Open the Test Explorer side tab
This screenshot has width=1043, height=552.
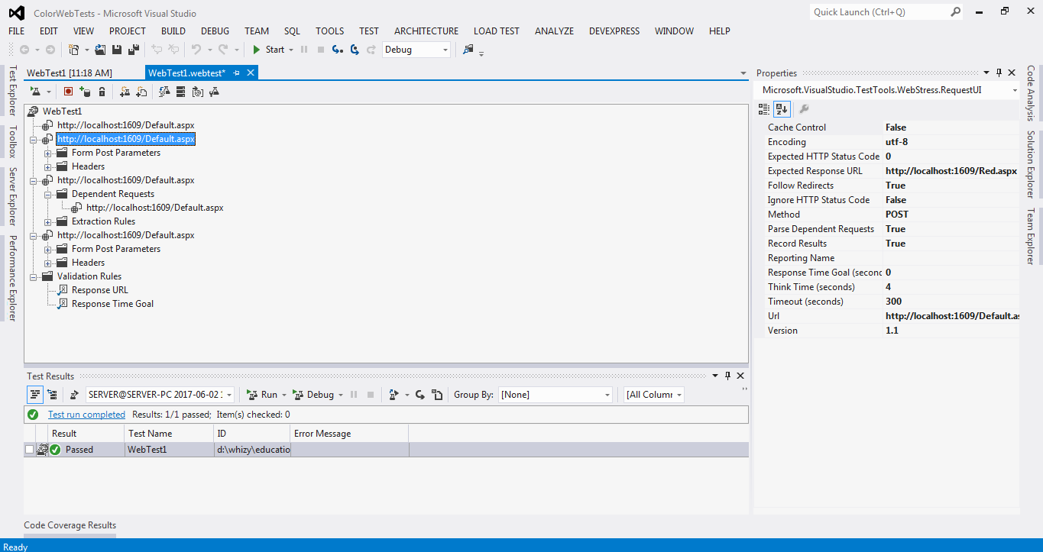pos(12,90)
